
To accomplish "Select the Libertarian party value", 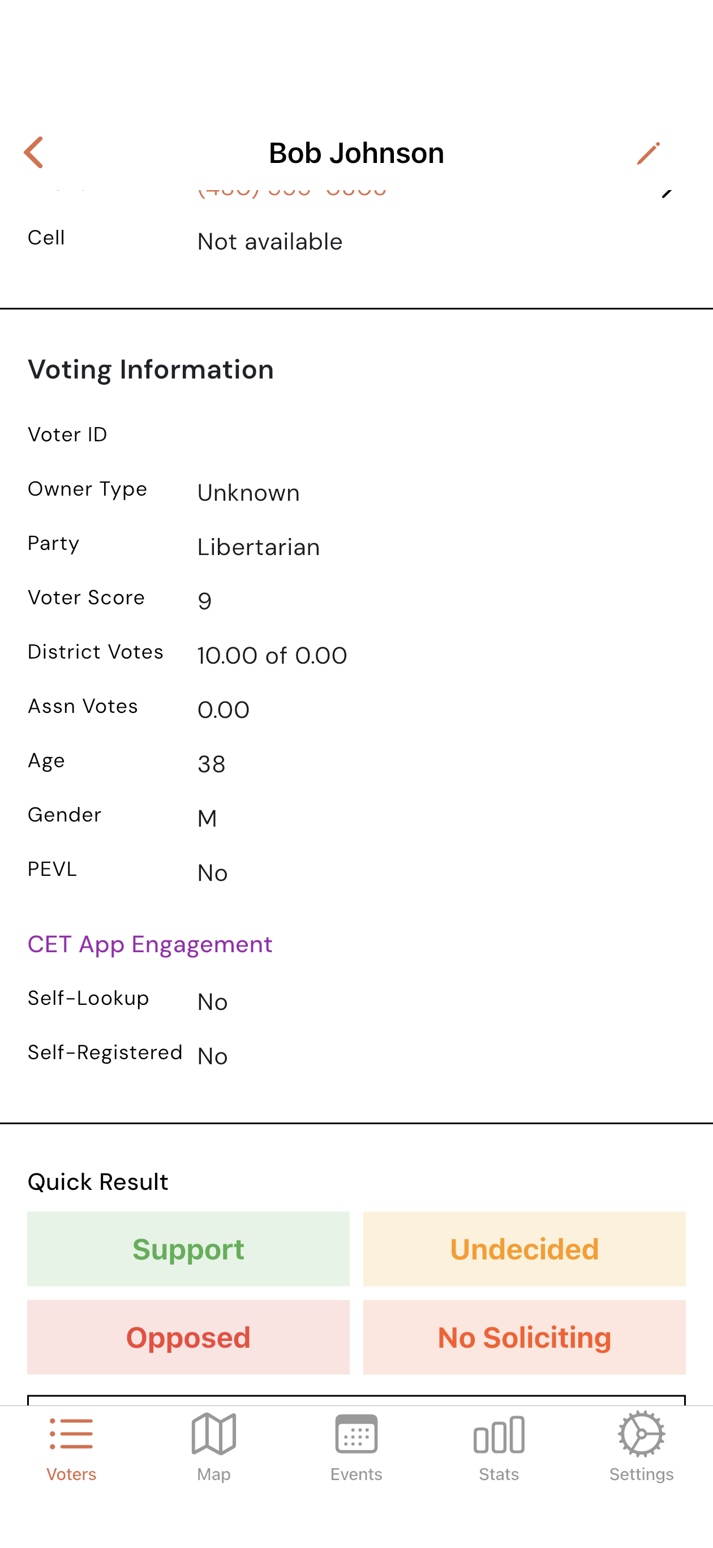I will (259, 547).
